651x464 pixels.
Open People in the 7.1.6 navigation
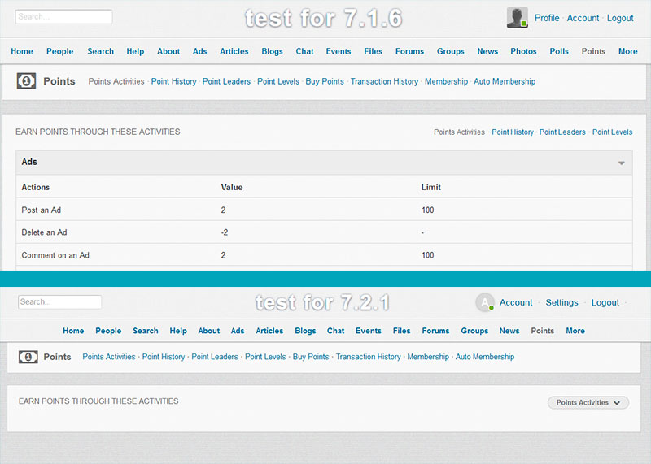[59, 51]
